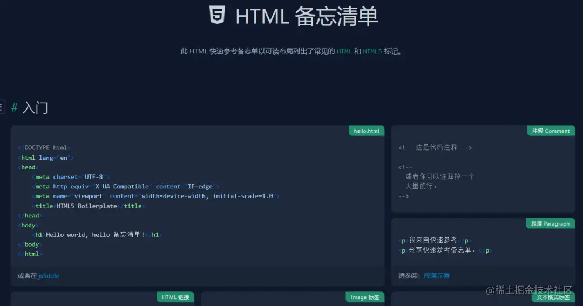The height and width of the screenshot is (306, 583).
Task: Open the 段落元素 reference link
Action: click(437, 276)
